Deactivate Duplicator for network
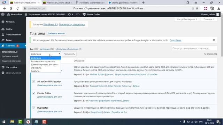Viewport: 223px width, 125px height. coord(49,111)
